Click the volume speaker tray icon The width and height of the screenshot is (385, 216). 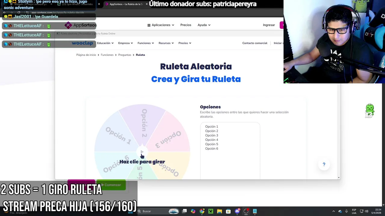click(x=366, y=211)
